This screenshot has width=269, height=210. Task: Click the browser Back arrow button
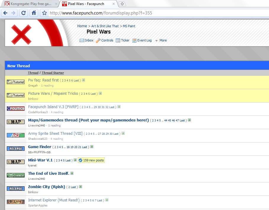[x=5, y=13]
